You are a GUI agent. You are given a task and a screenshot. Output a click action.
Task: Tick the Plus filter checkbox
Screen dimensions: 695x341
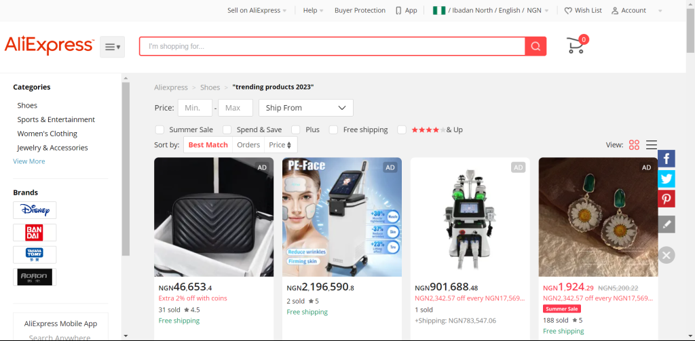296,129
